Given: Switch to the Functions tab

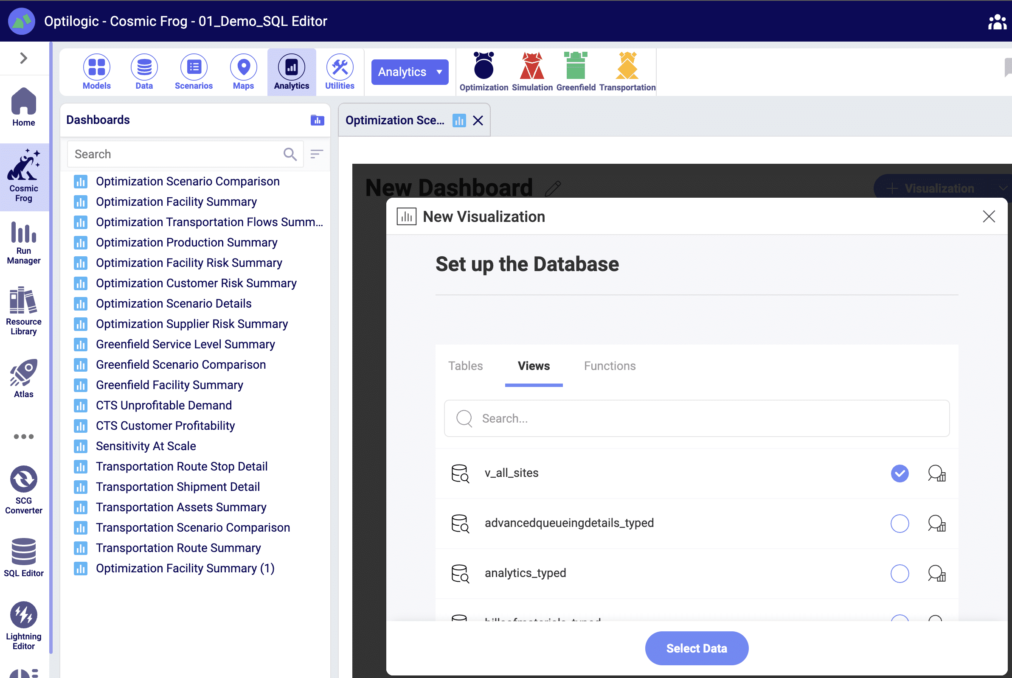Looking at the screenshot, I should [x=610, y=366].
